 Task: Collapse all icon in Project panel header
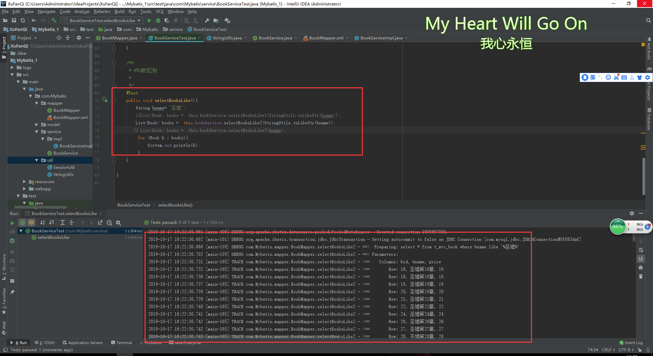[x=68, y=38]
